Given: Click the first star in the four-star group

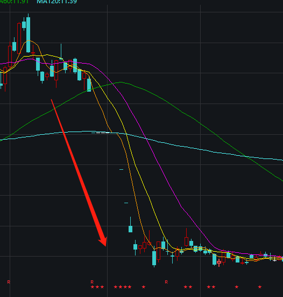Looking at the screenshot, I should pyautogui.click(x=116, y=287).
